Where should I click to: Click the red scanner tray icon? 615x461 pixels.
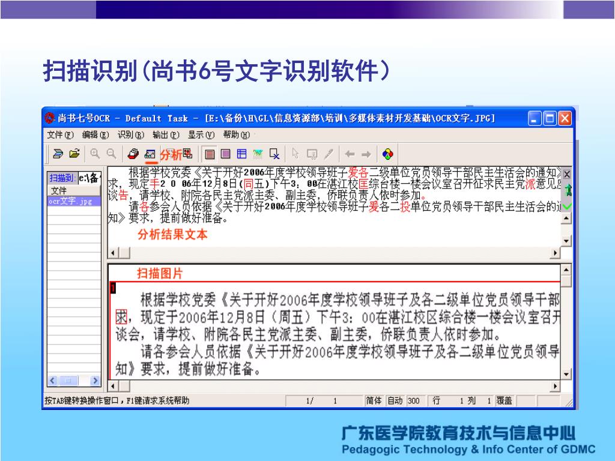(133, 154)
